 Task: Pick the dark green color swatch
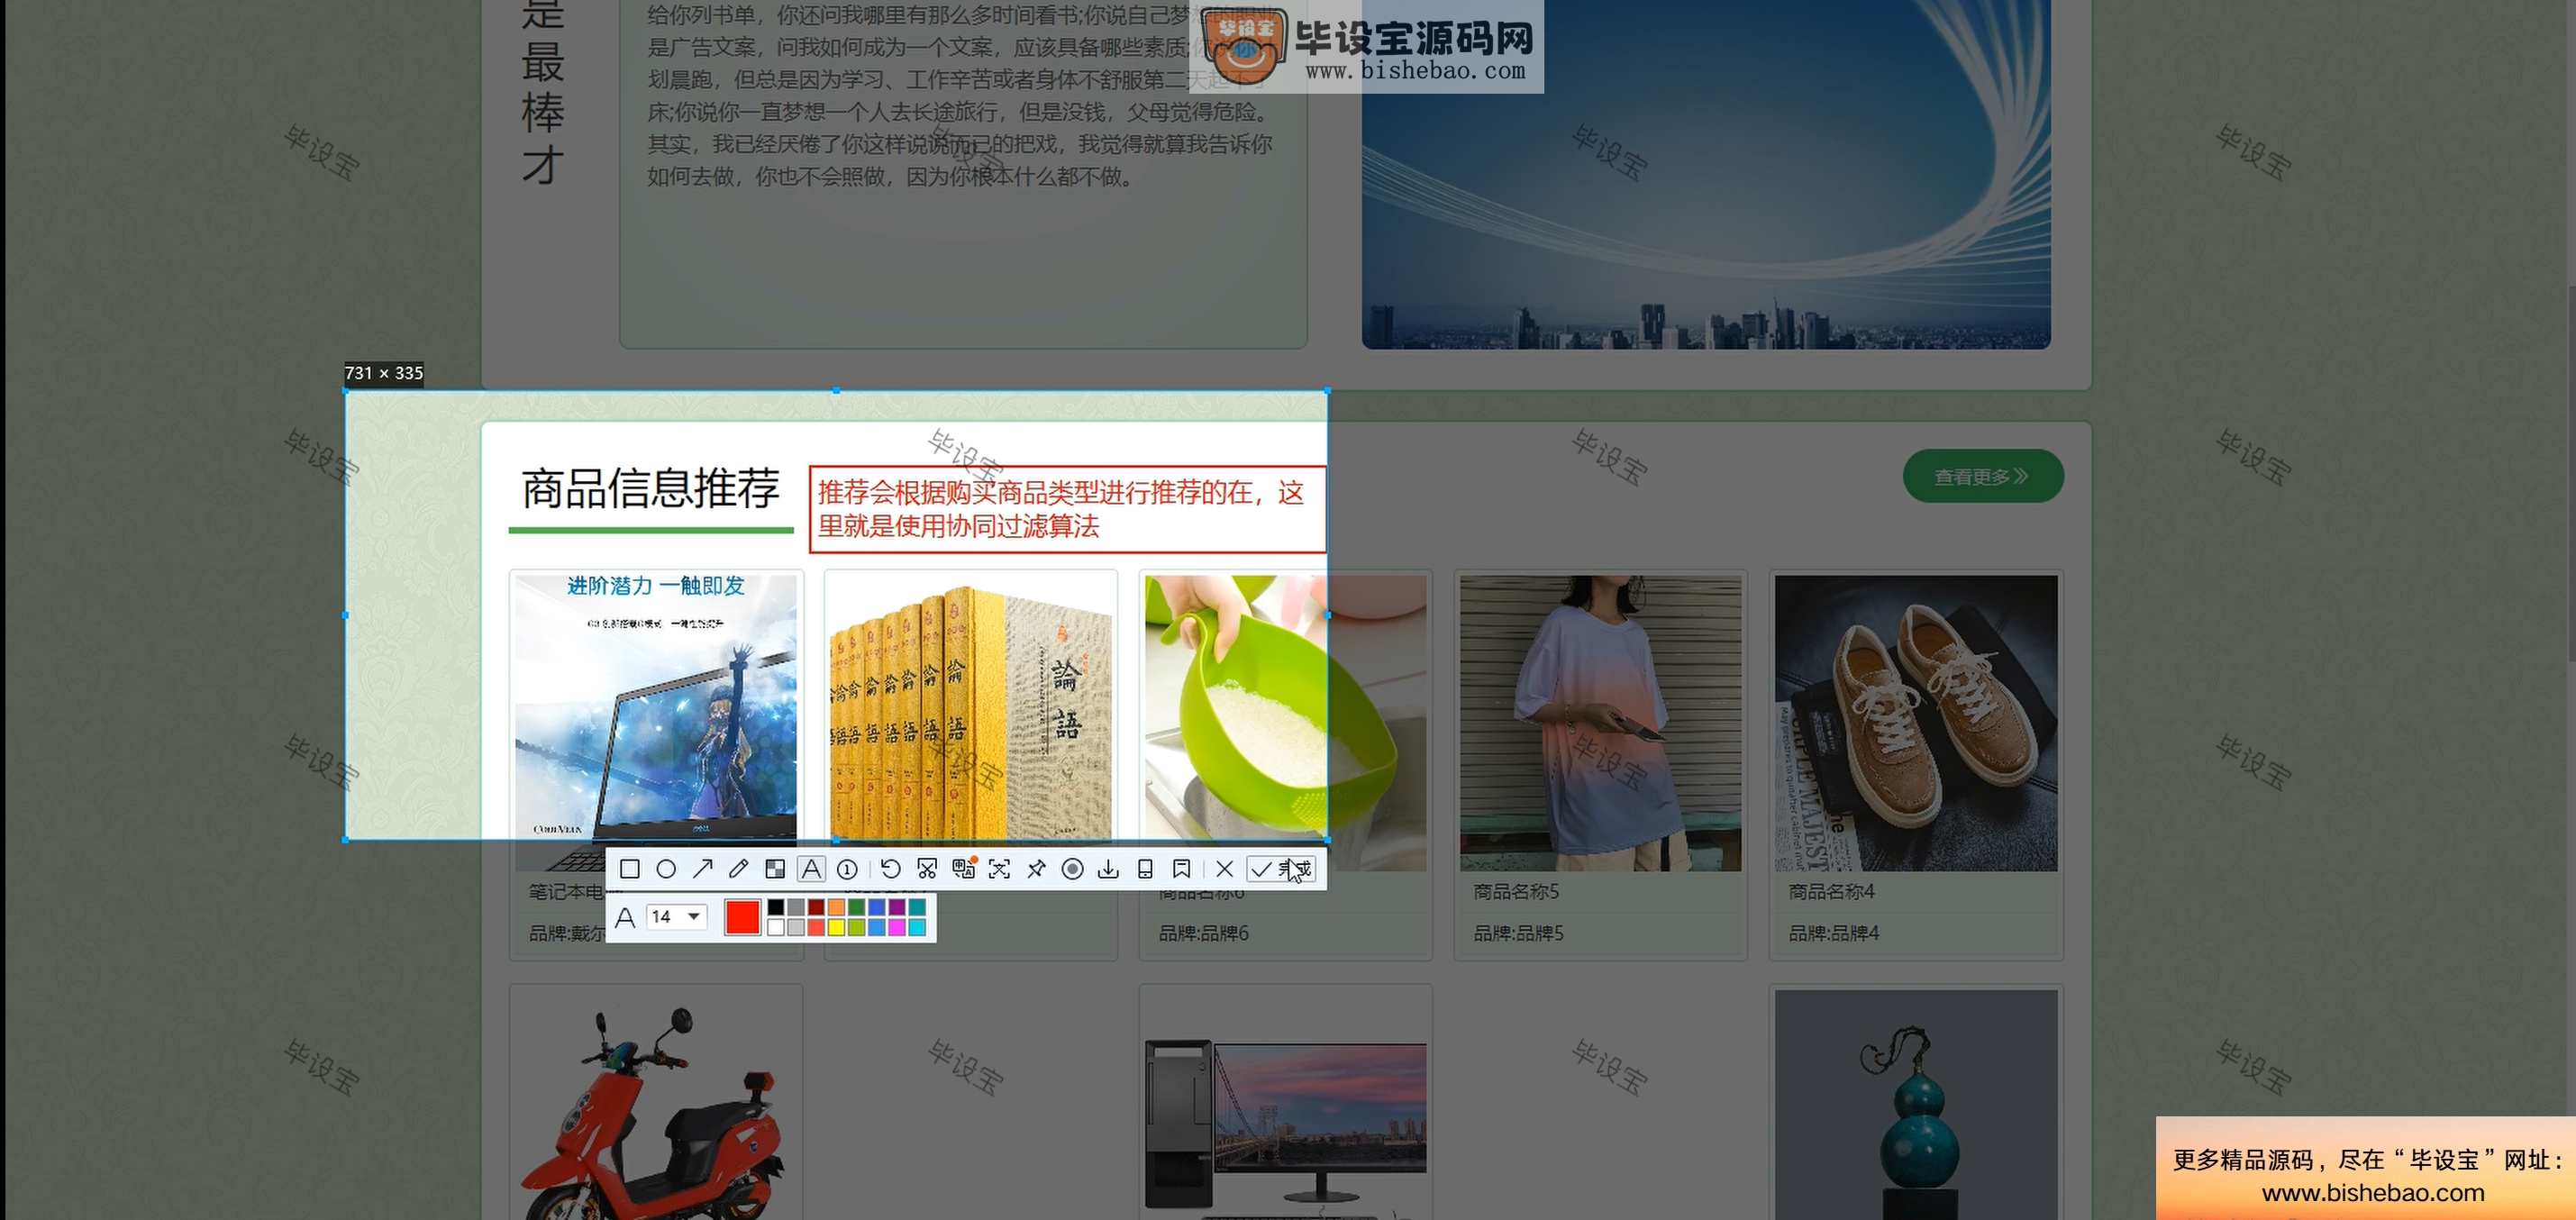tap(857, 907)
